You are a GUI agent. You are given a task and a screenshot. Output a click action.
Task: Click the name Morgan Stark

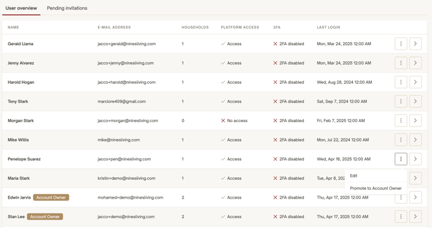(21, 121)
